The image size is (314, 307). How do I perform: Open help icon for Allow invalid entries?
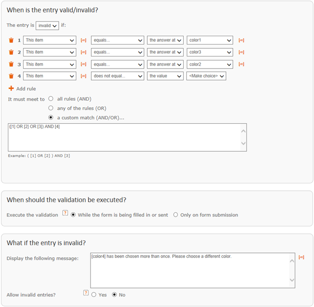tap(86, 293)
